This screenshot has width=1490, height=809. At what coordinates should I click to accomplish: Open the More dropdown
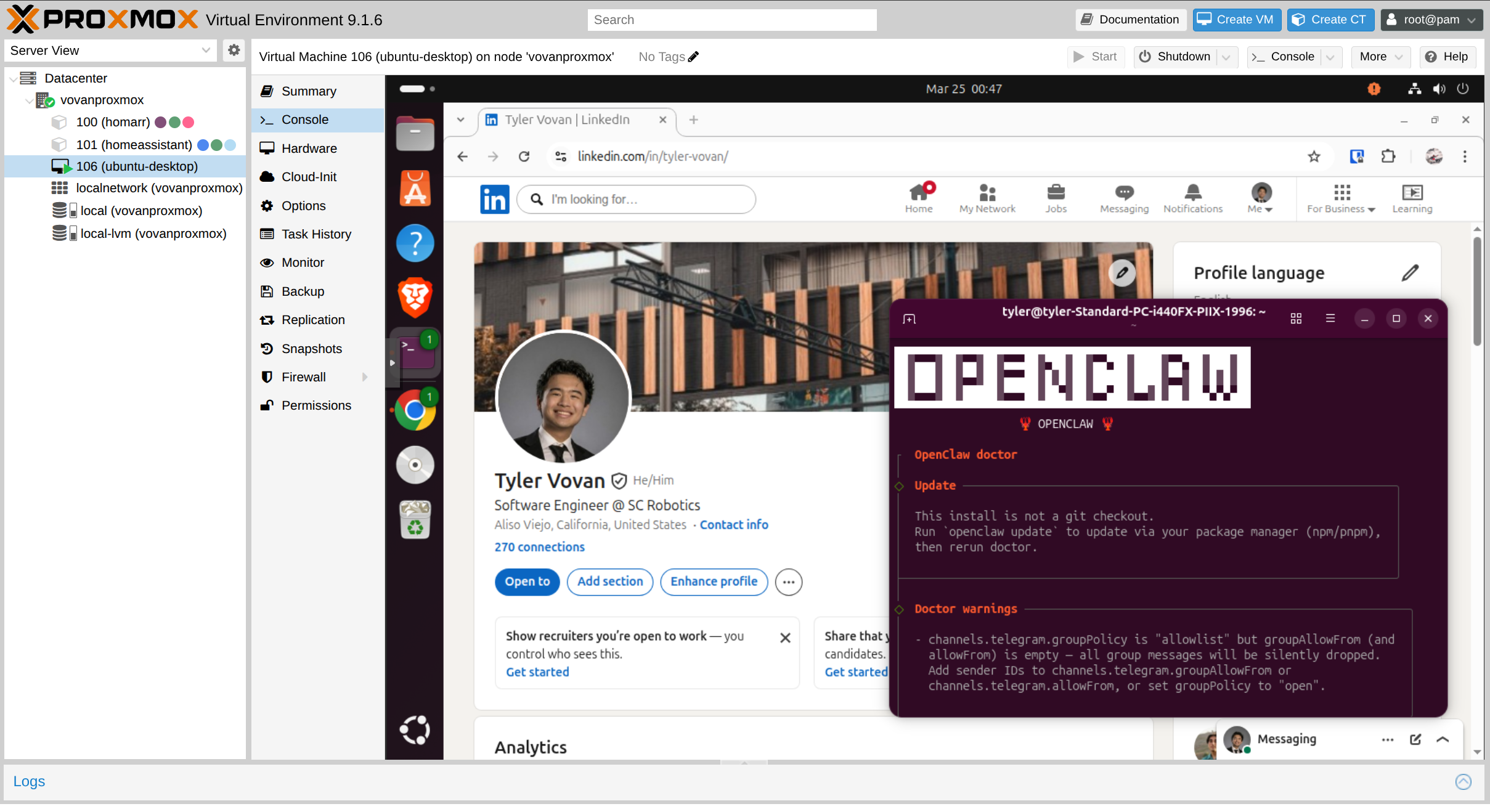(x=1380, y=57)
